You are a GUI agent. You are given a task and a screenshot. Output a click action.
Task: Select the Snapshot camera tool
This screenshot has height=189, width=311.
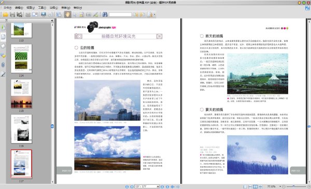pyautogui.click(x=89, y=14)
